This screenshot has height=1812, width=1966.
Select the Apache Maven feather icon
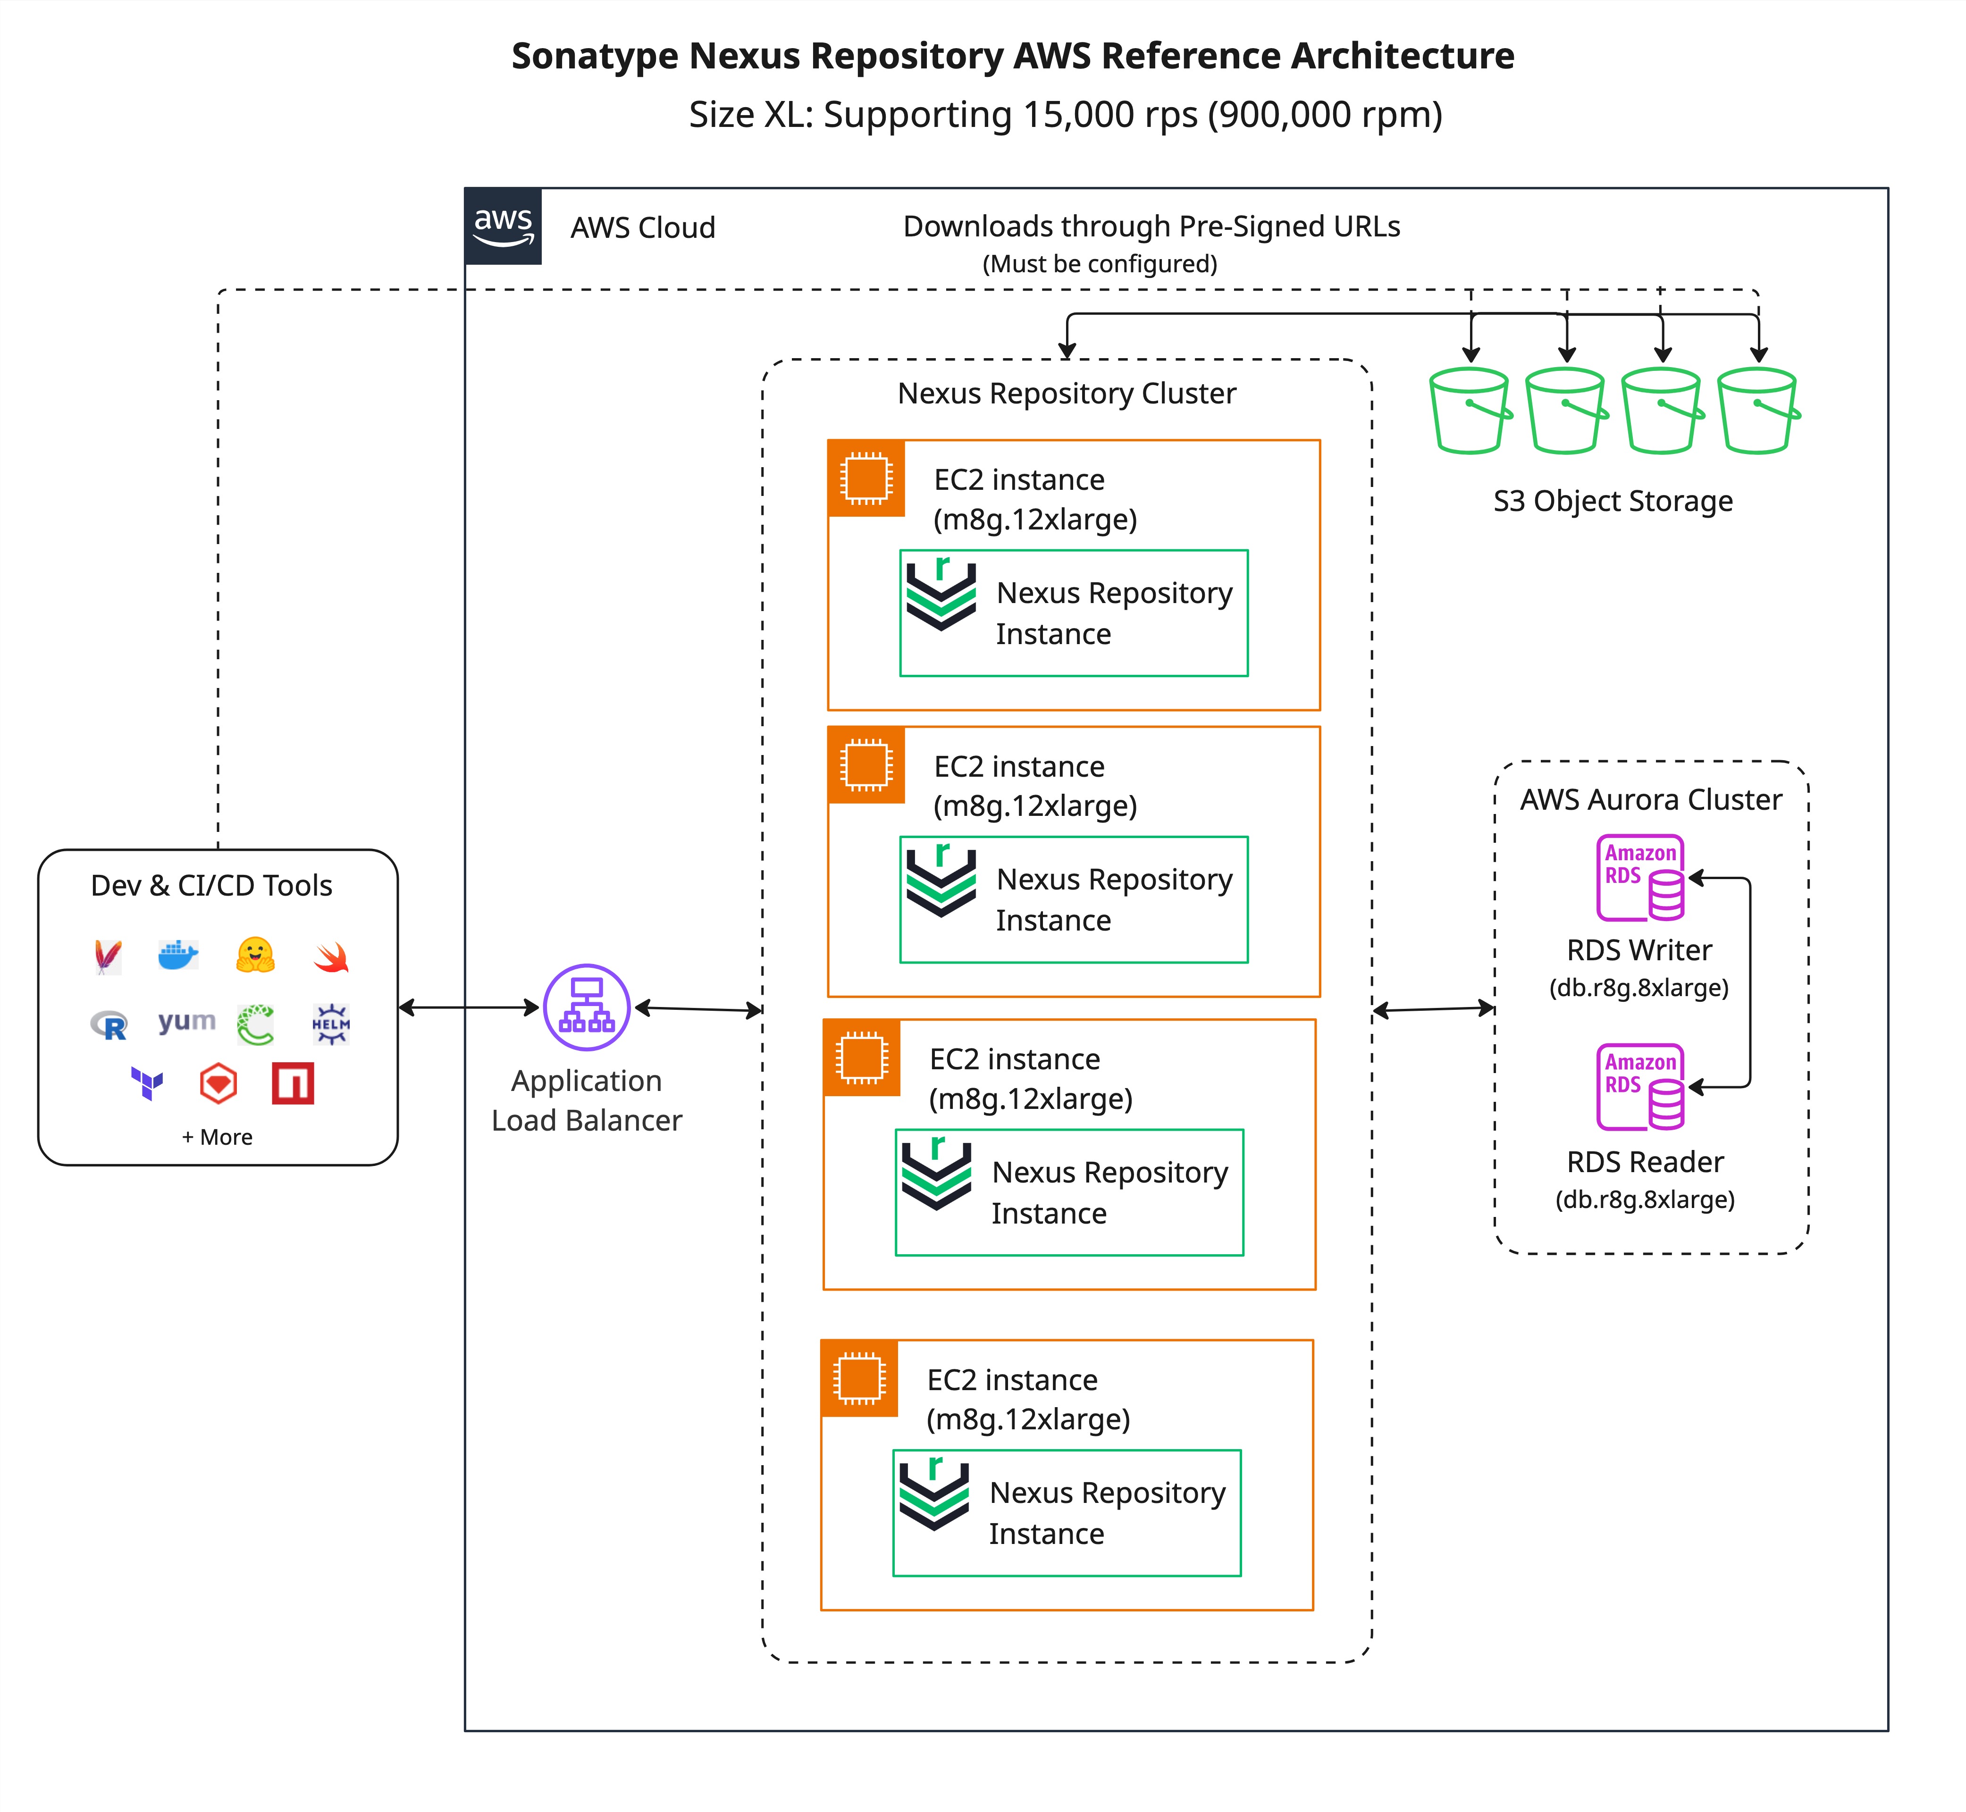coord(108,957)
